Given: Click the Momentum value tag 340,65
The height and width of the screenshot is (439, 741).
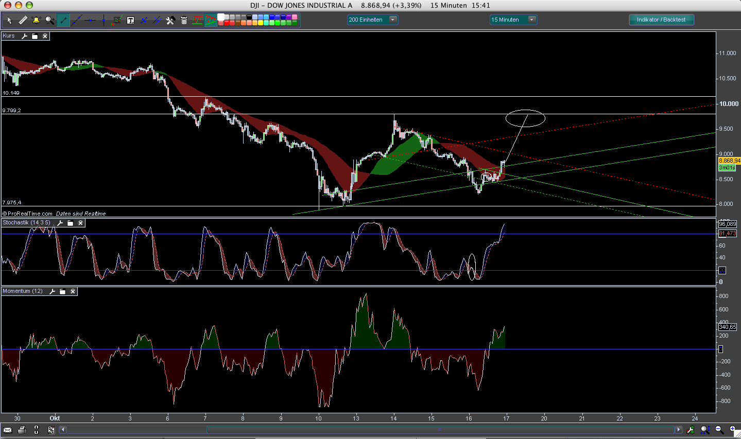Looking at the screenshot, I should click(728, 327).
